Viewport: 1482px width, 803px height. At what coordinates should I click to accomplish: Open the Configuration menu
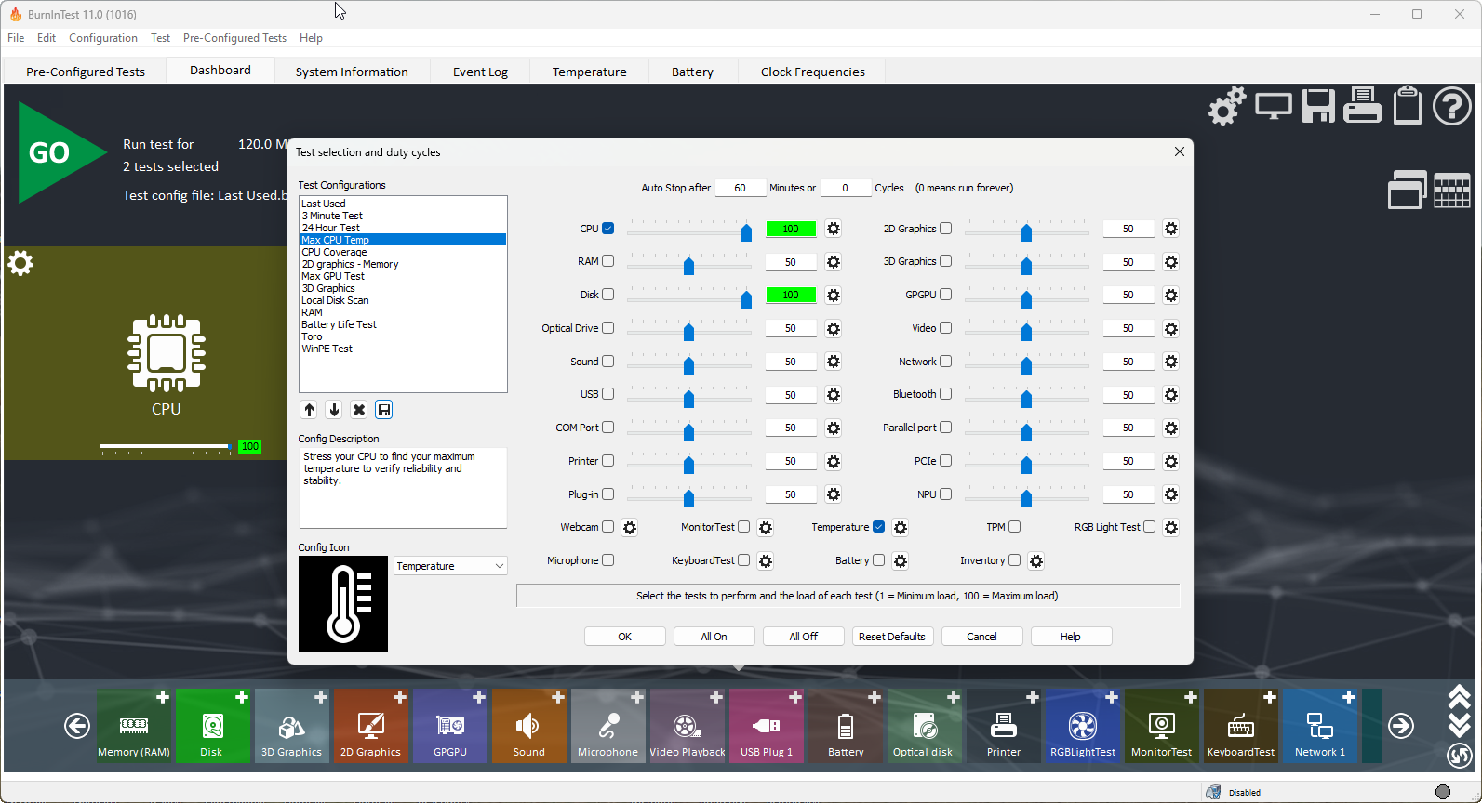coord(103,38)
